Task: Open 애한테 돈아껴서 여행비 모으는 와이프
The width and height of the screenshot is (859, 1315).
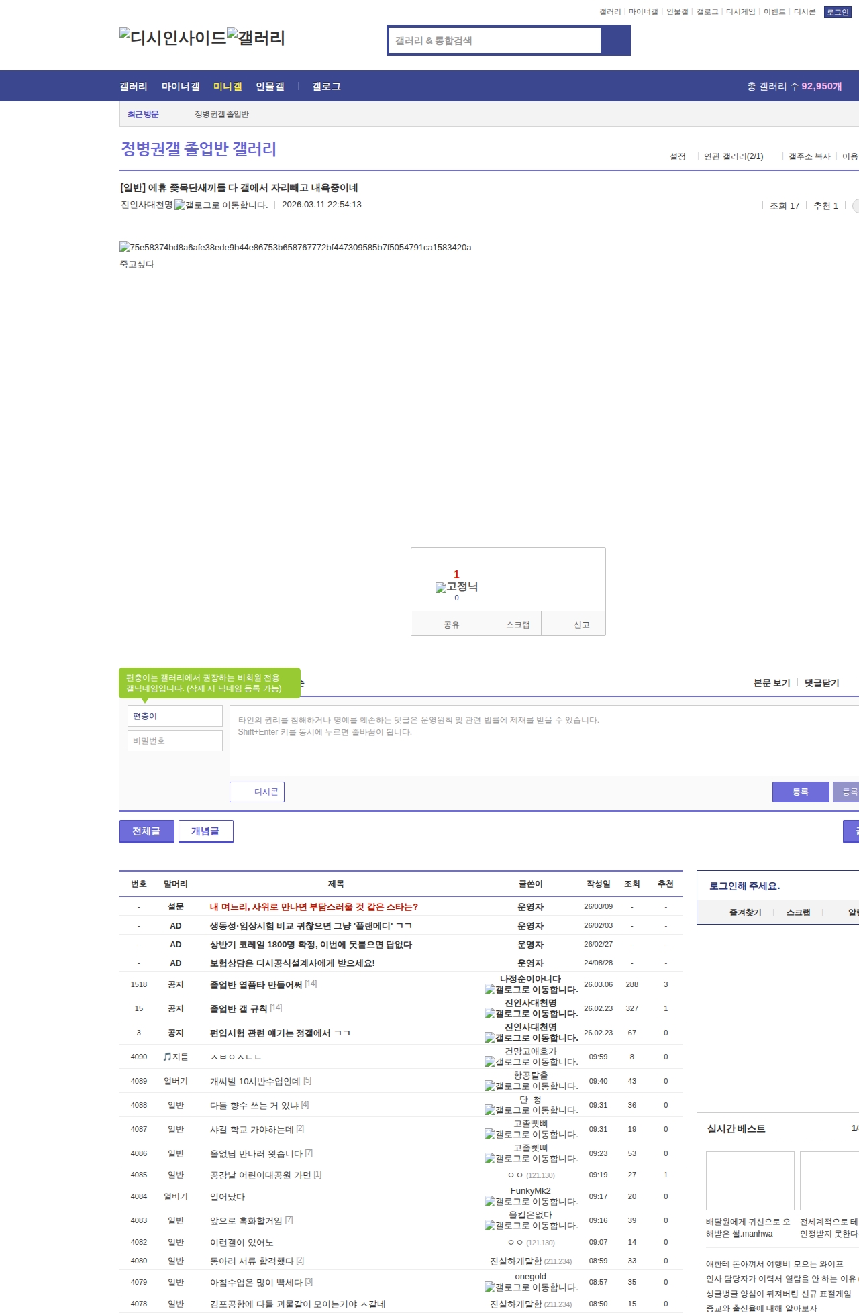Action: 774,1264
